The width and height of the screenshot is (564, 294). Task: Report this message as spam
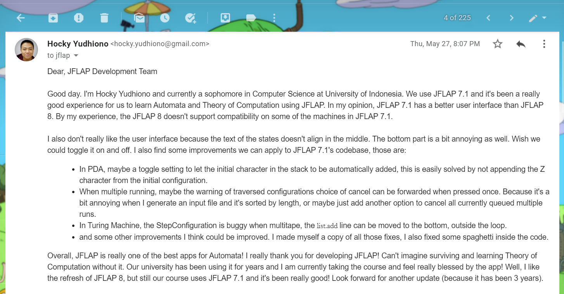tap(78, 18)
